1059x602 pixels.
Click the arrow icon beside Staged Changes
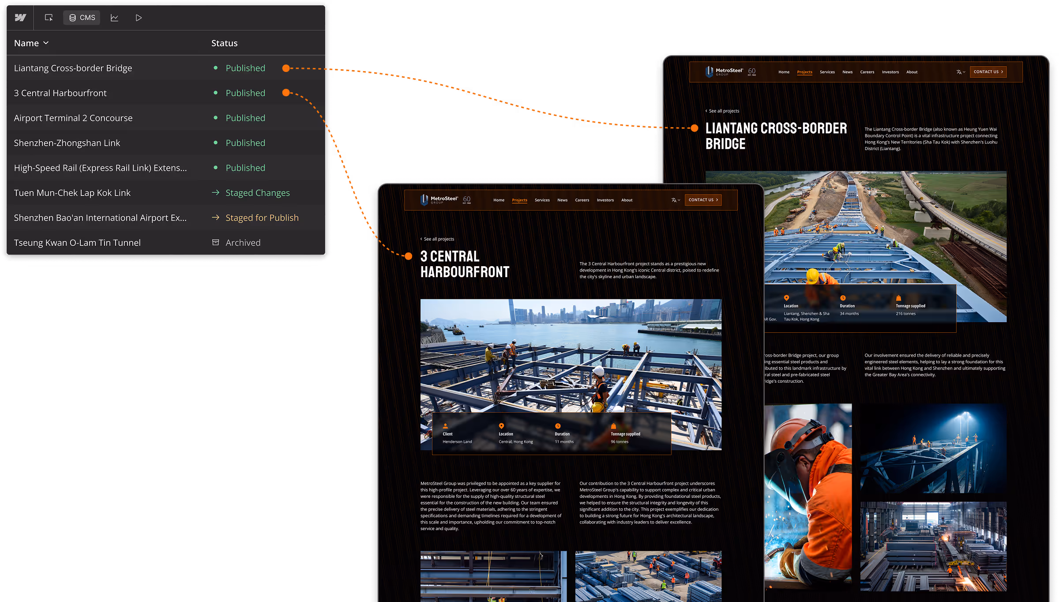216,192
